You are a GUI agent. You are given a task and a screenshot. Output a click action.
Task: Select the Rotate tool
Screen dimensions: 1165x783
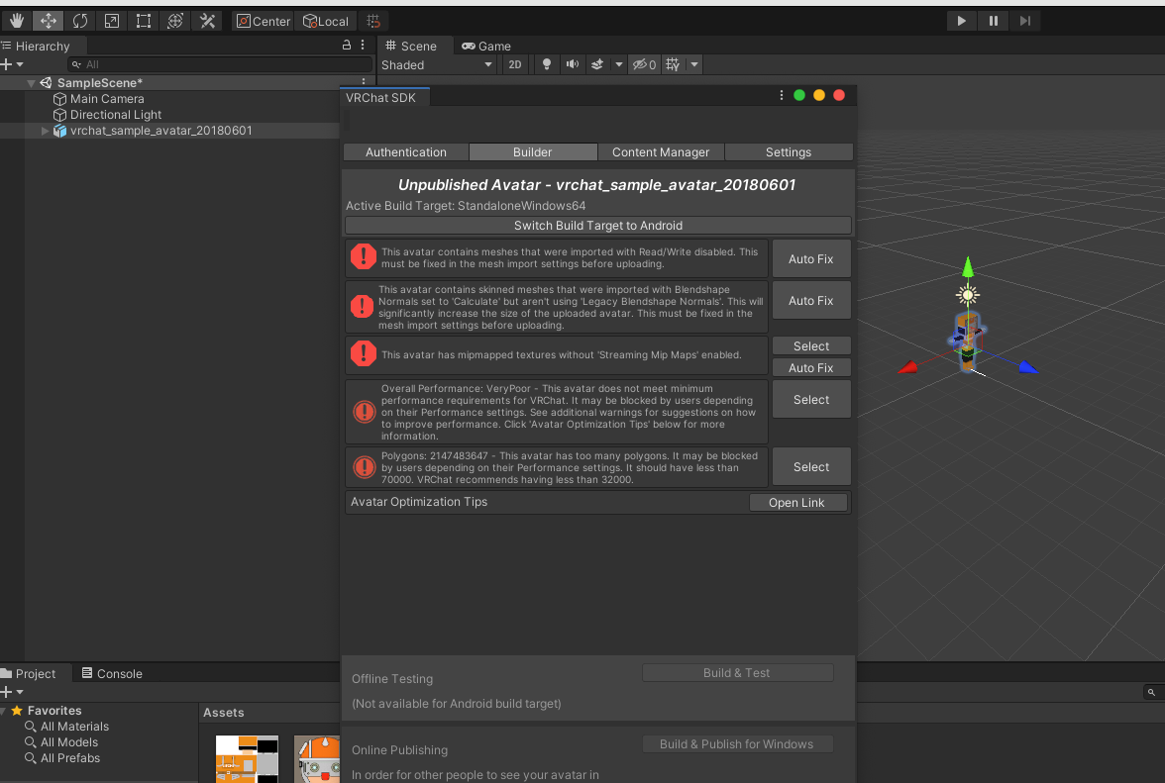click(80, 21)
